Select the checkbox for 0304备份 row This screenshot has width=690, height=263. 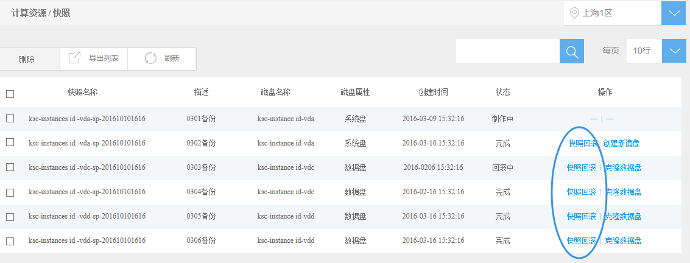[10, 192]
